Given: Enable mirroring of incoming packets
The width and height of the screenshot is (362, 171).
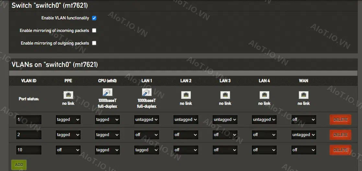Looking at the screenshot, I should coord(94,30).
